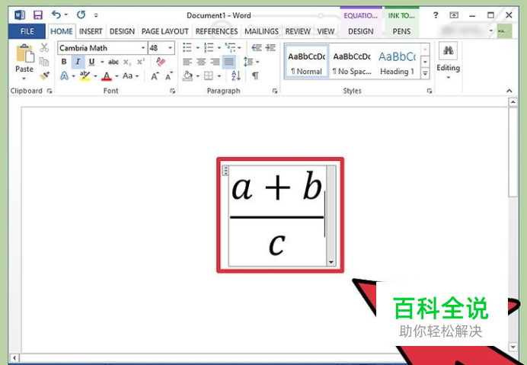
Task: Open the Equation Tools DESIGN tab
Action: tap(361, 31)
